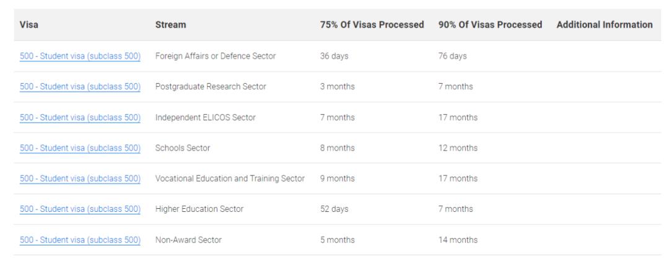Image resolution: width=669 pixels, height=272 pixels.
Task: Click the Stream column header
Action: point(171,25)
